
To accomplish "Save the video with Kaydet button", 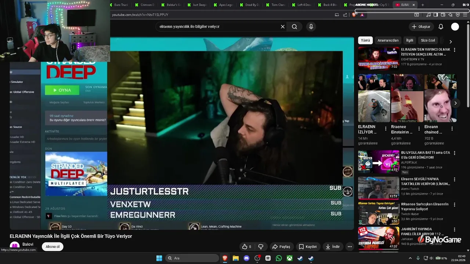I will click(308, 247).
